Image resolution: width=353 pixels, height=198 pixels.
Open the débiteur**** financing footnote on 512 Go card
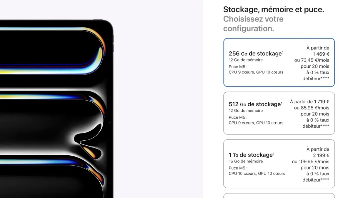(x=316, y=126)
